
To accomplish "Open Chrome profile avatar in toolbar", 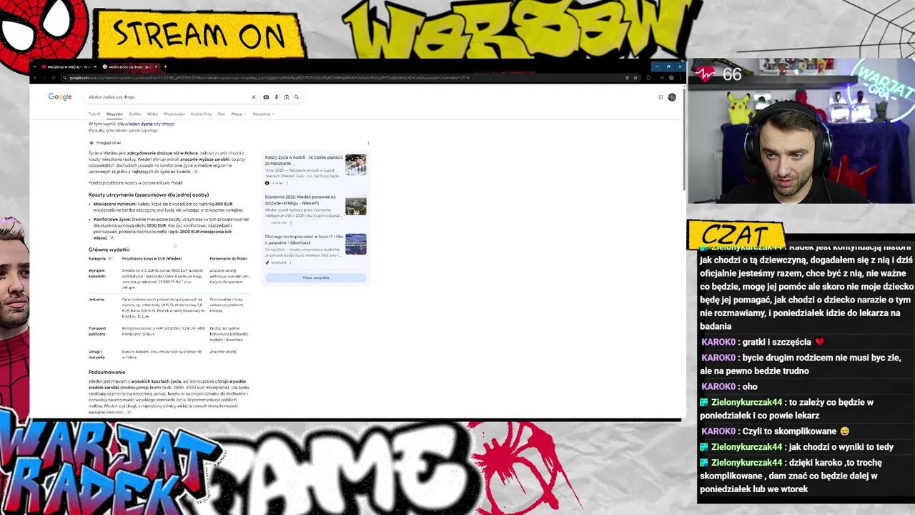I will point(671,78).
